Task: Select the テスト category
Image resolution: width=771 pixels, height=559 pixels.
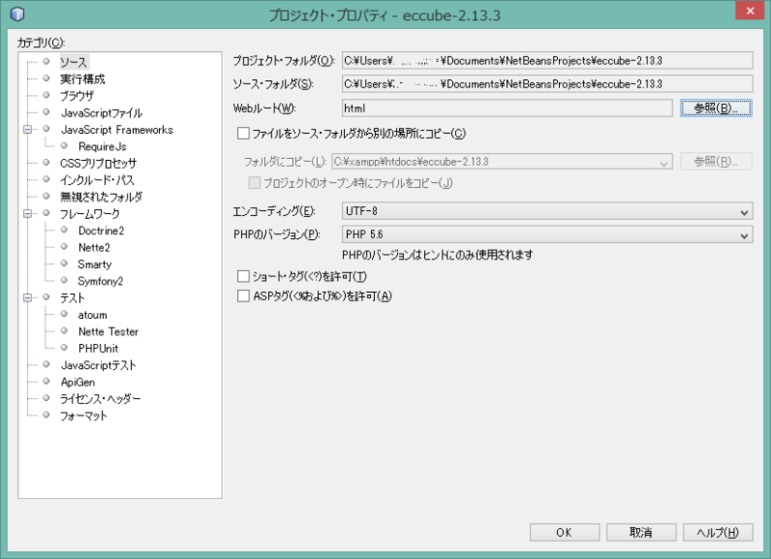Action: [x=72, y=298]
